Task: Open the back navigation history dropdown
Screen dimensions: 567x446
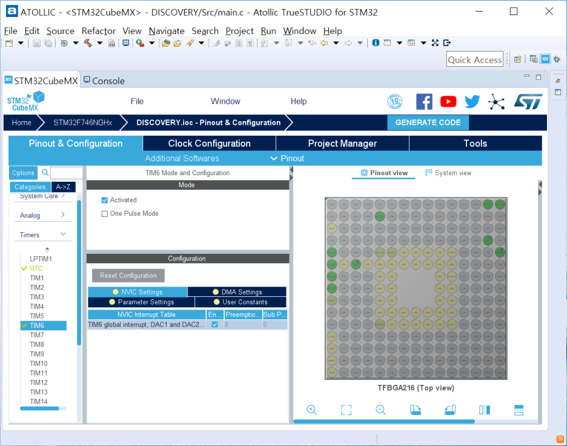Action: click(336, 43)
